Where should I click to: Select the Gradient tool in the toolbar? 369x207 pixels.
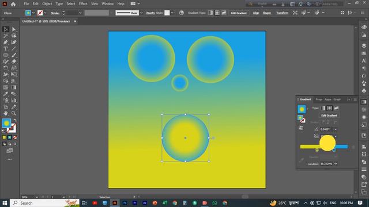pos(14,87)
